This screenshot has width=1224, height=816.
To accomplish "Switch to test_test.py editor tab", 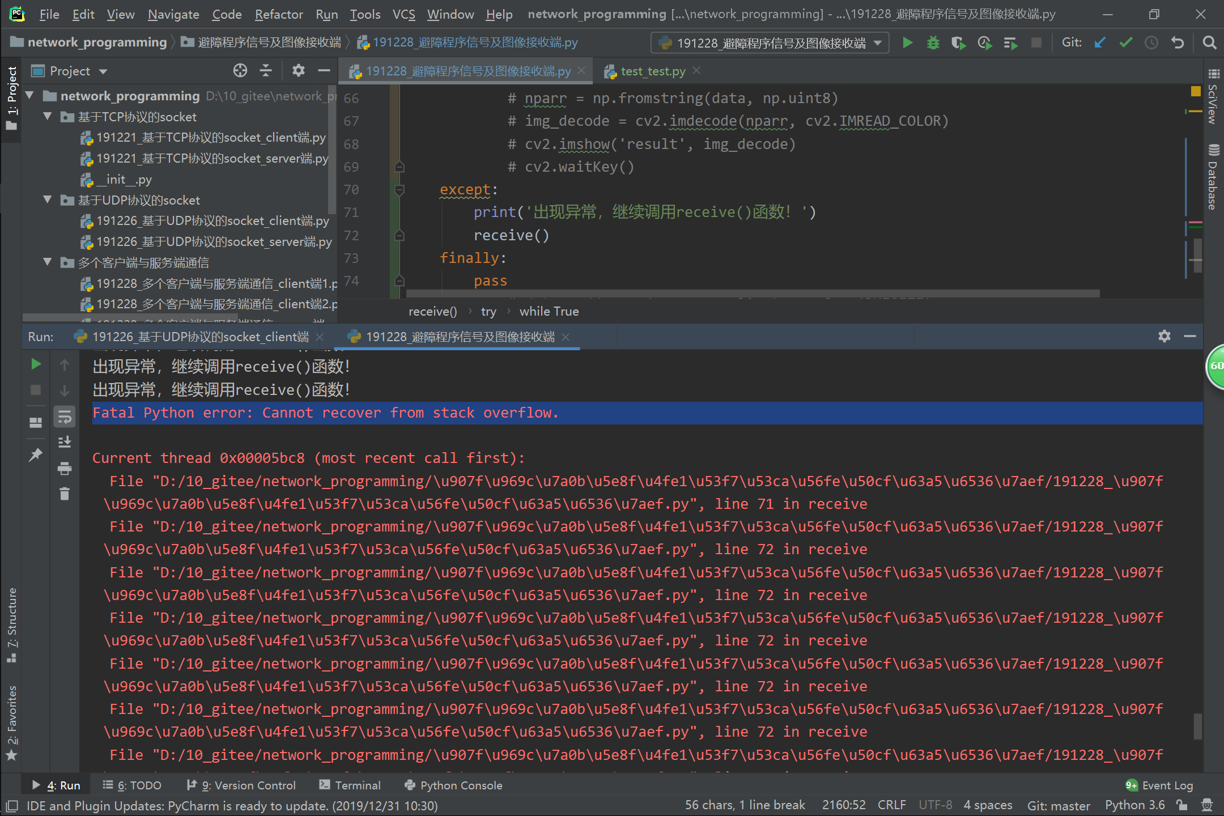I will pyautogui.click(x=652, y=71).
